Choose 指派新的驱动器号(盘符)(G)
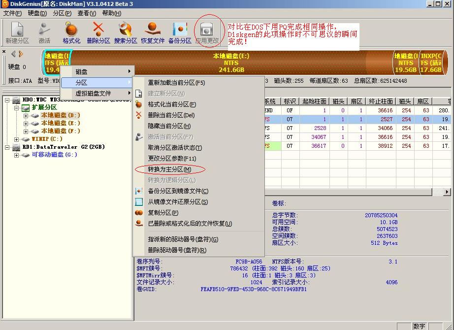The image size is (454, 330). click(x=183, y=239)
